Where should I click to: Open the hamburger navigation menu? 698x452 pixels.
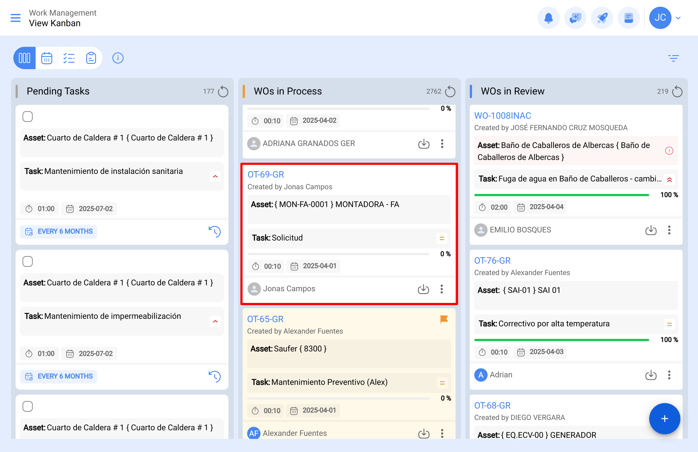click(x=16, y=18)
